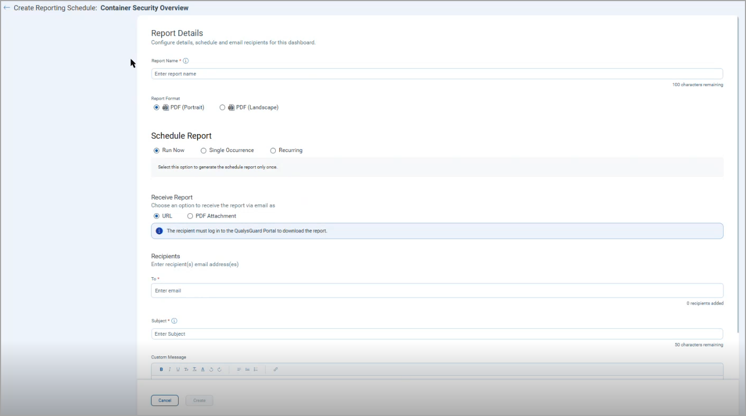The width and height of the screenshot is (746, 416).
Task: Focus the Report Name input field
Action: pos(437,74)
